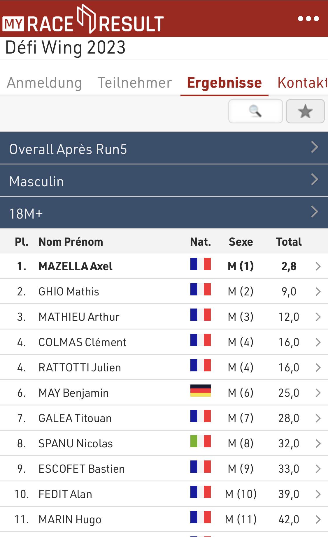Click Italian flag next to SPANU Nicolas
Screen dimensions: 328x537
pyautogui.click(x=200, y=441)
